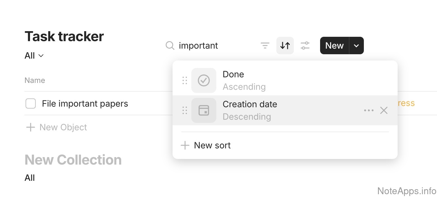Click the New button

(x=334, y=46)
